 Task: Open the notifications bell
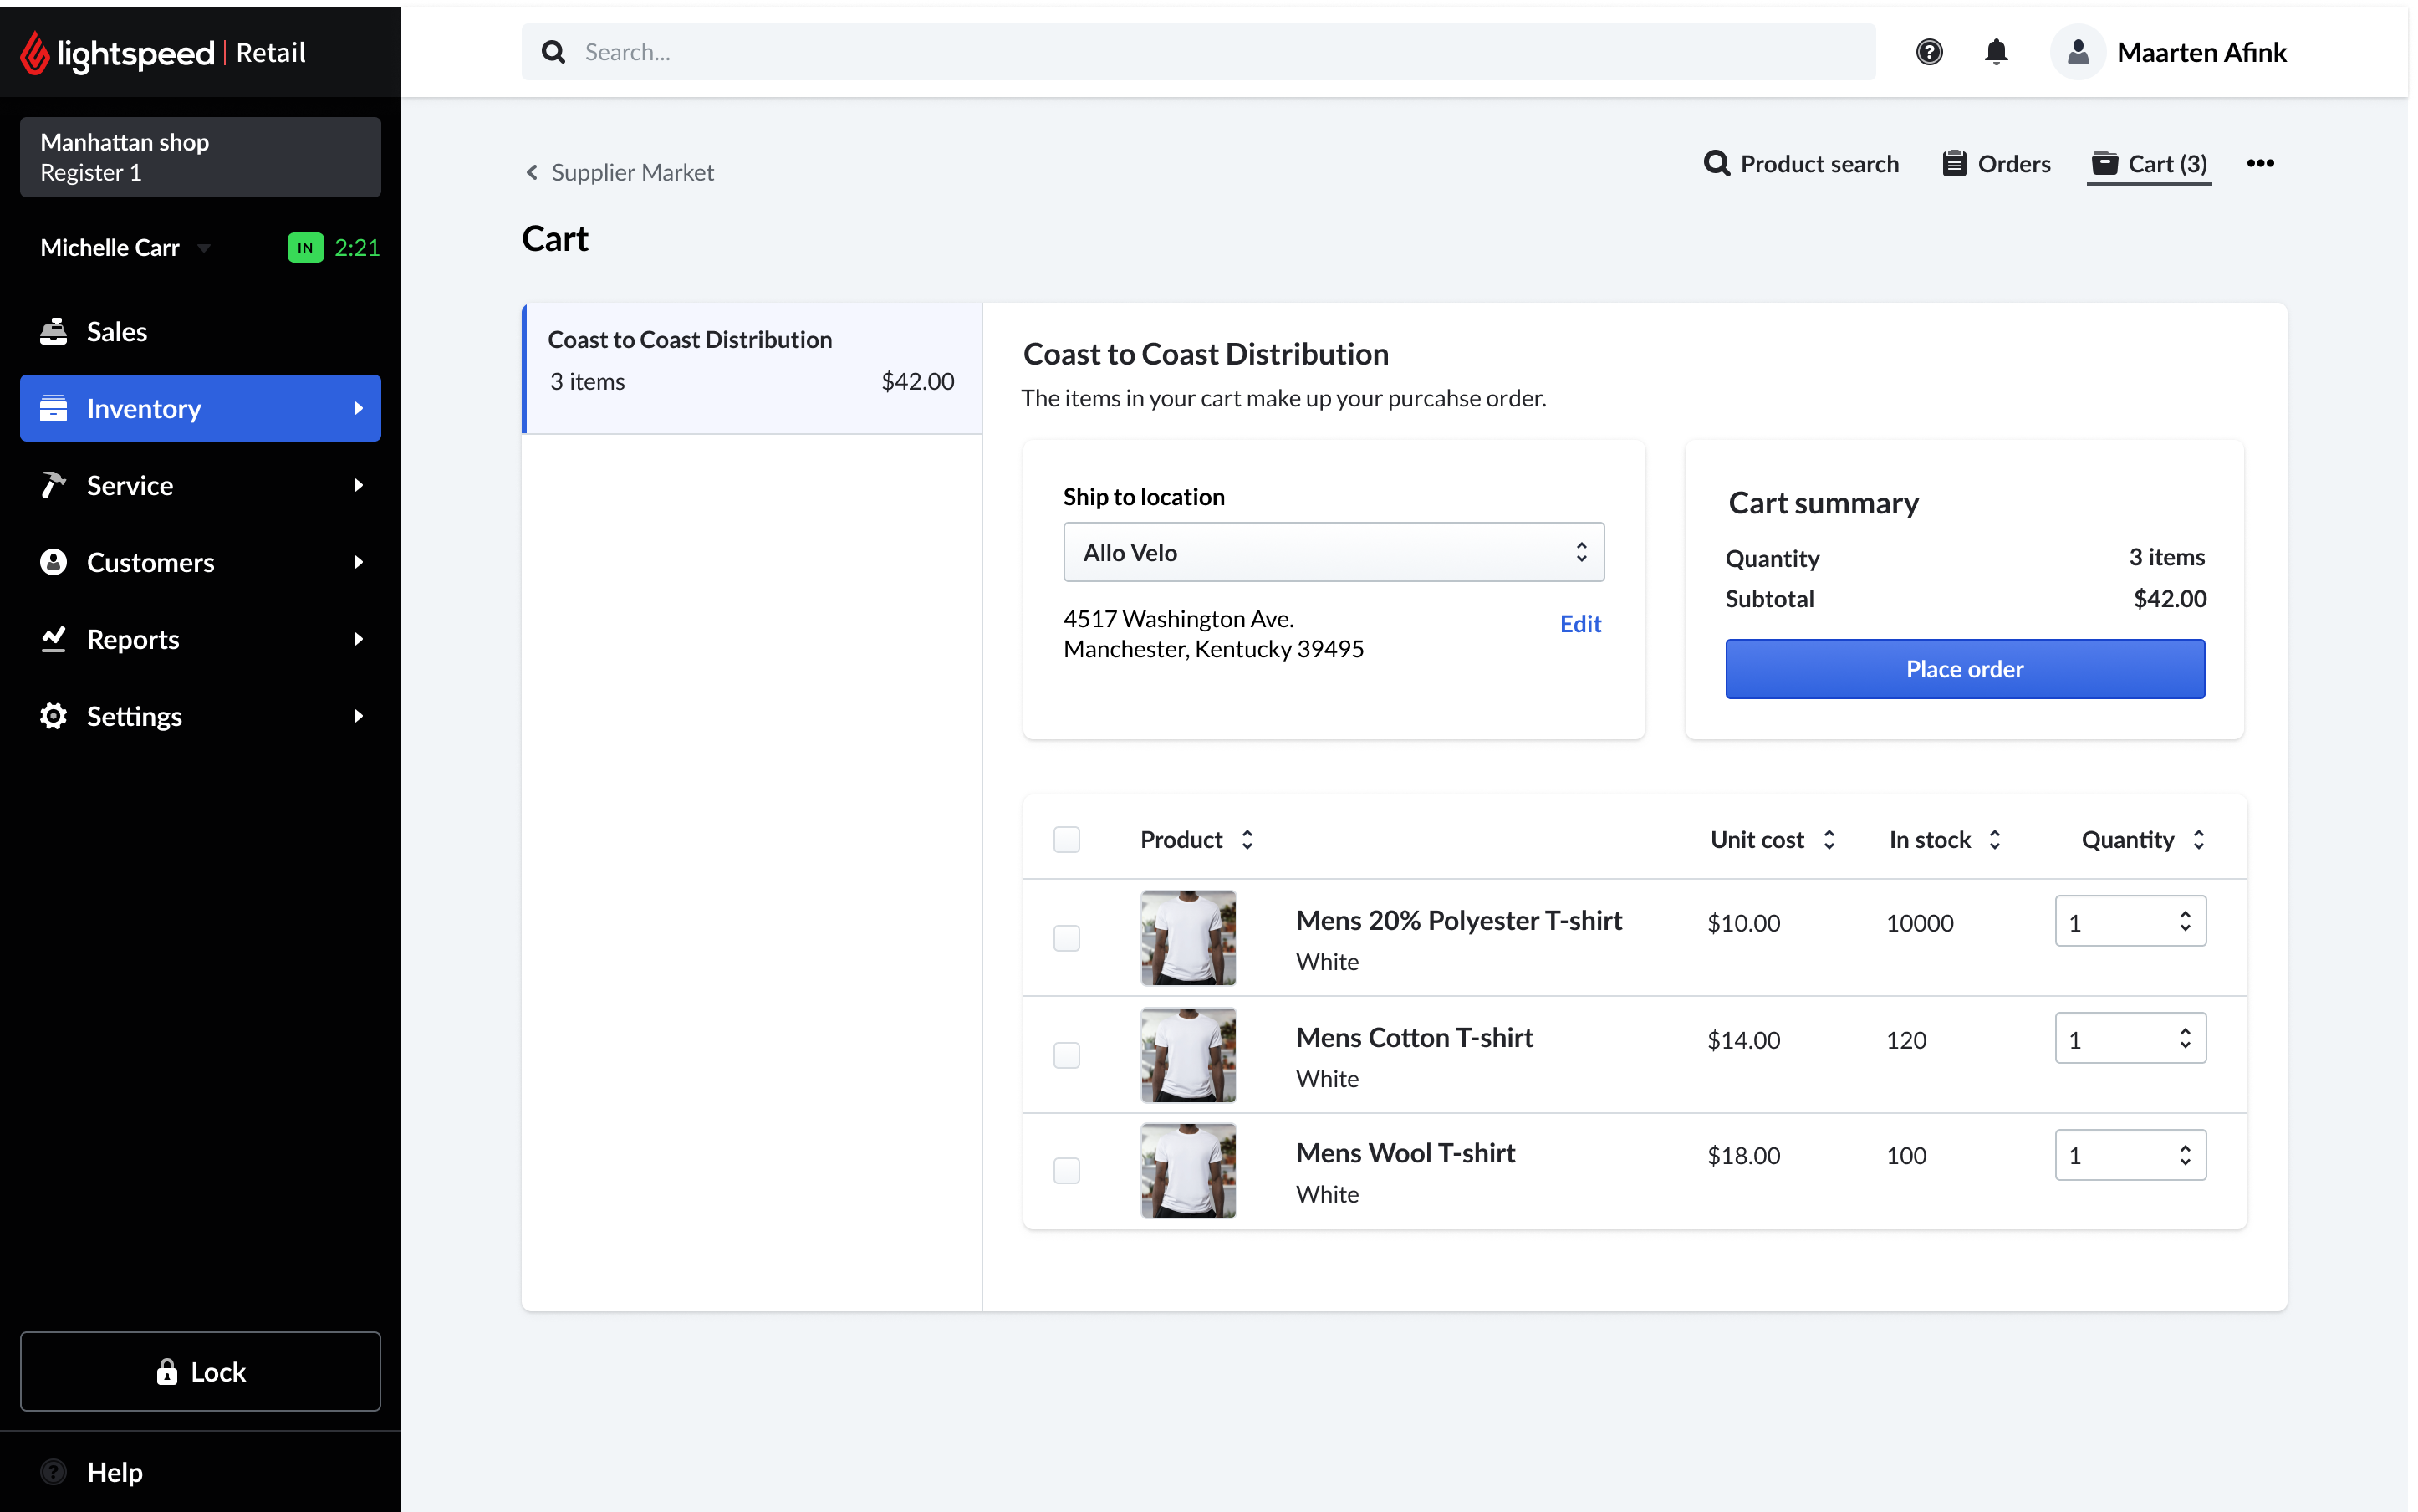coord(1995,52)
